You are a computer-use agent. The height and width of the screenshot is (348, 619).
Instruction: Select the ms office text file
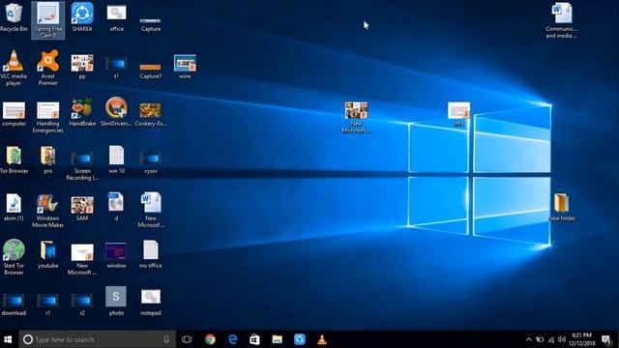[151, 254]
